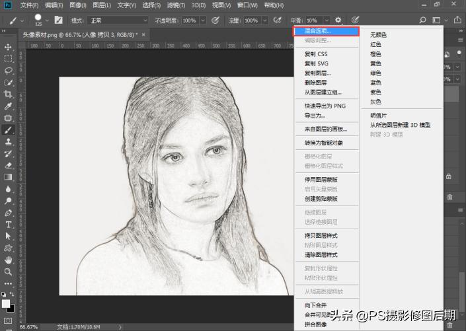The height and width of the screenshot is (331, 466).
Task: Select the Hand tool
Action: pos(8,260)
